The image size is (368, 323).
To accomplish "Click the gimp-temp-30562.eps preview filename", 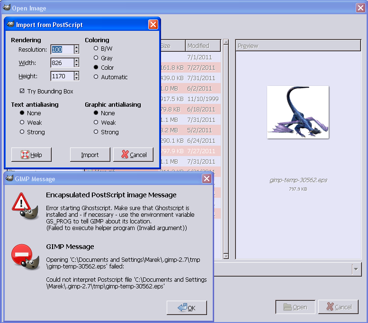I will coord(298,180).
